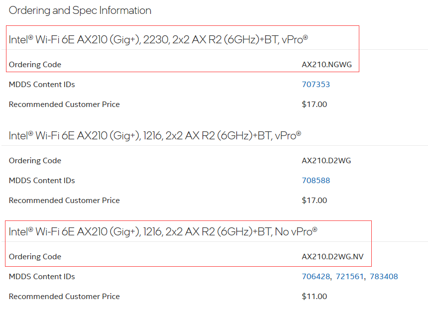Click the $11.00 recommended price
Screen dimensions: 428x313
click(314, 297)
